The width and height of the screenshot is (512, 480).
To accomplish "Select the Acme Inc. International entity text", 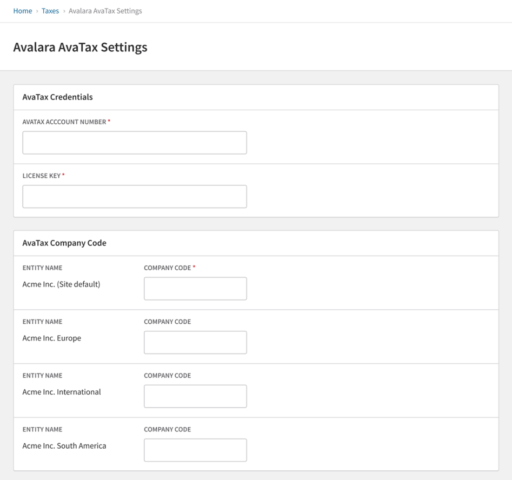I will 62,392.
